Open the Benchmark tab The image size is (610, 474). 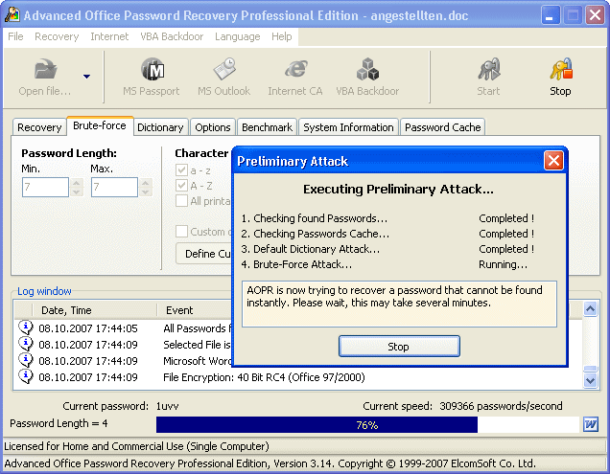pos(267,127)
